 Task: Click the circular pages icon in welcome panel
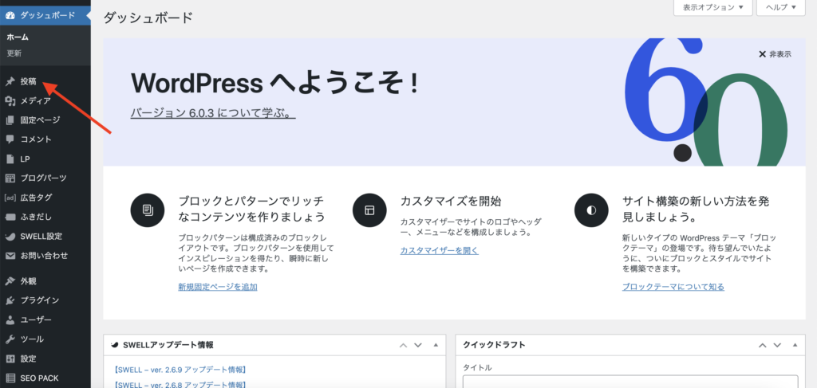[x=148, y=210]
